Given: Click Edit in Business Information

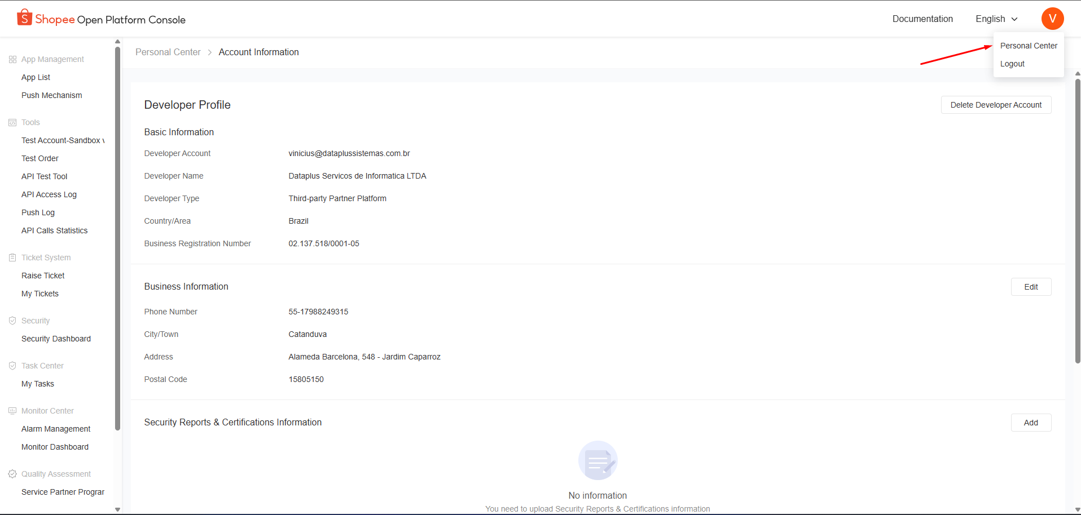Looking at the screenshot, I should [x=1031, y=287].
